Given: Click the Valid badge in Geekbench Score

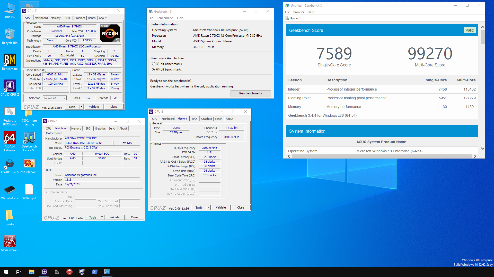Looking at the screenshot, I should click(470, 30).
